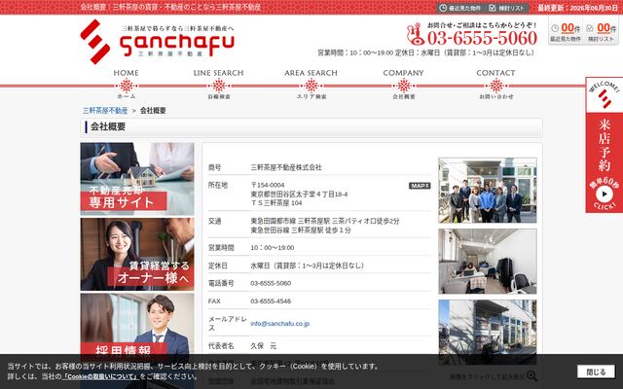This screenshot has width=623, height=389.
Task: Select the 東急世田谷線 三軒茶屋駅 徒歩１分 line
Action: tap(301, 230)
